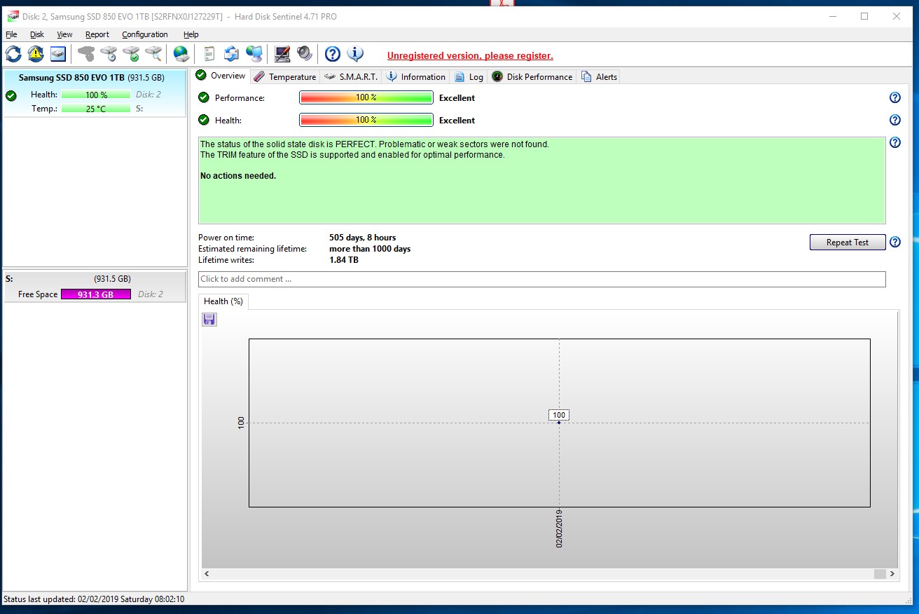Click the 1.84 TB lifetime writes value

pos(344,260)
